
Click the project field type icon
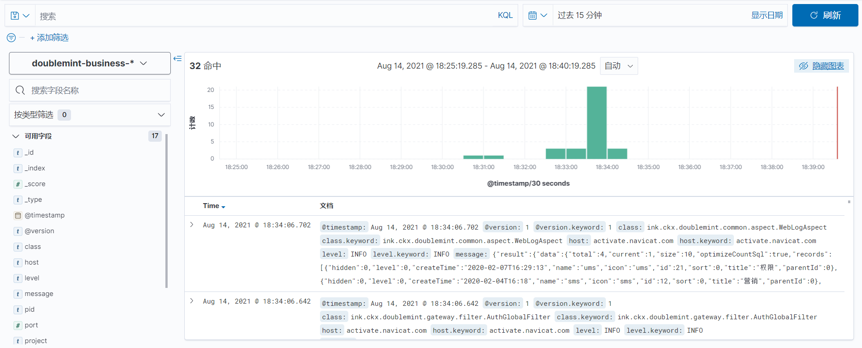point(18,341)
